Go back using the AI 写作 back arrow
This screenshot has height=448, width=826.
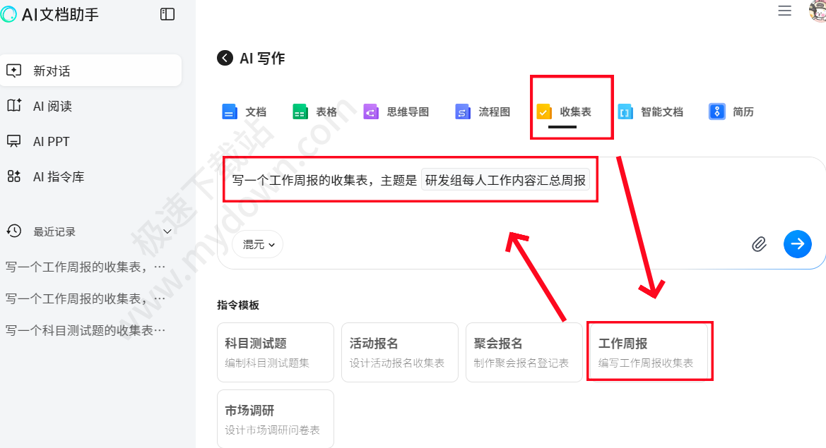pos(225,58)
